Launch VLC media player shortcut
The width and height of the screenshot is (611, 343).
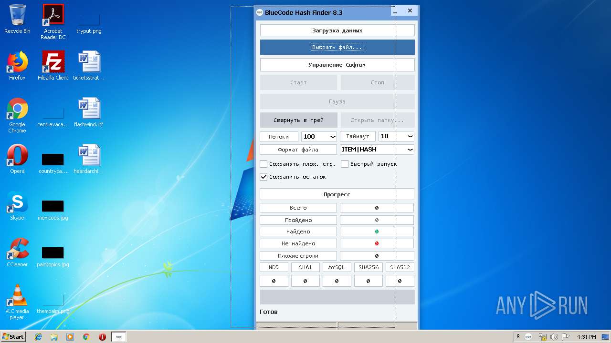coord(17,302)
